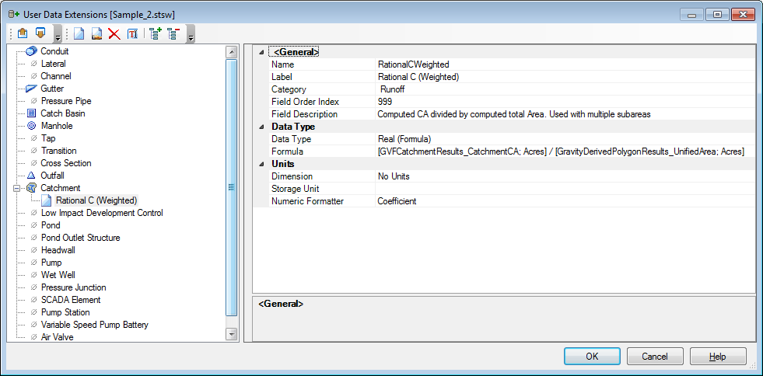763x376 pixels.
Task: Click the Expand All tree icon
Action: [156, 34]
